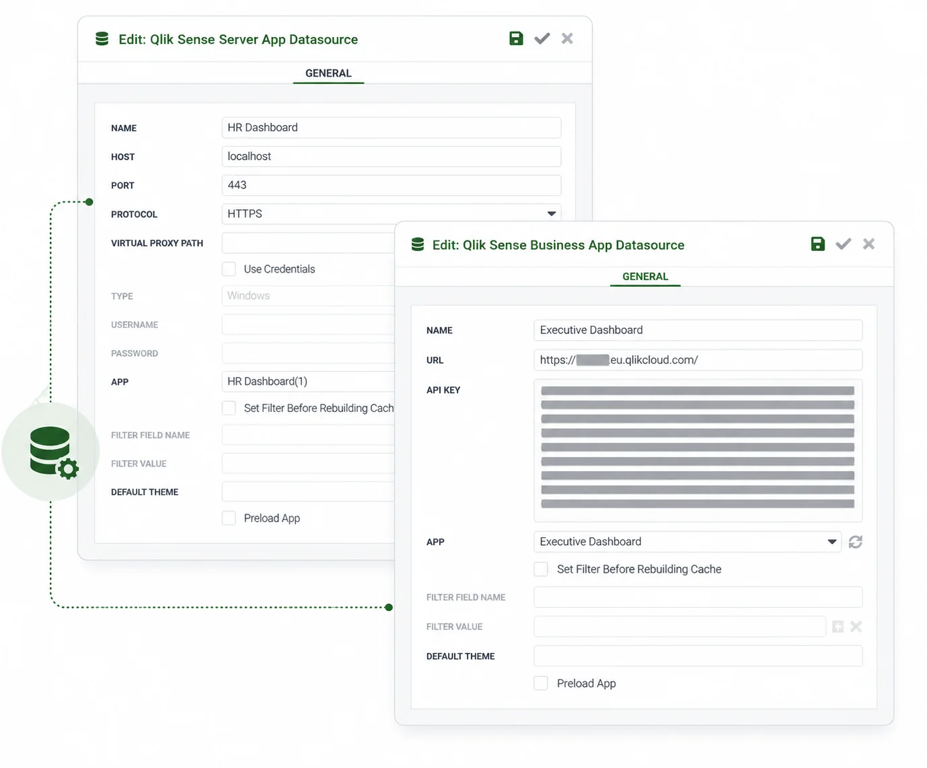Check Preload App in Server App dialog
The width and height of the screenshot is (927, 768).
(x=229, y=518)
